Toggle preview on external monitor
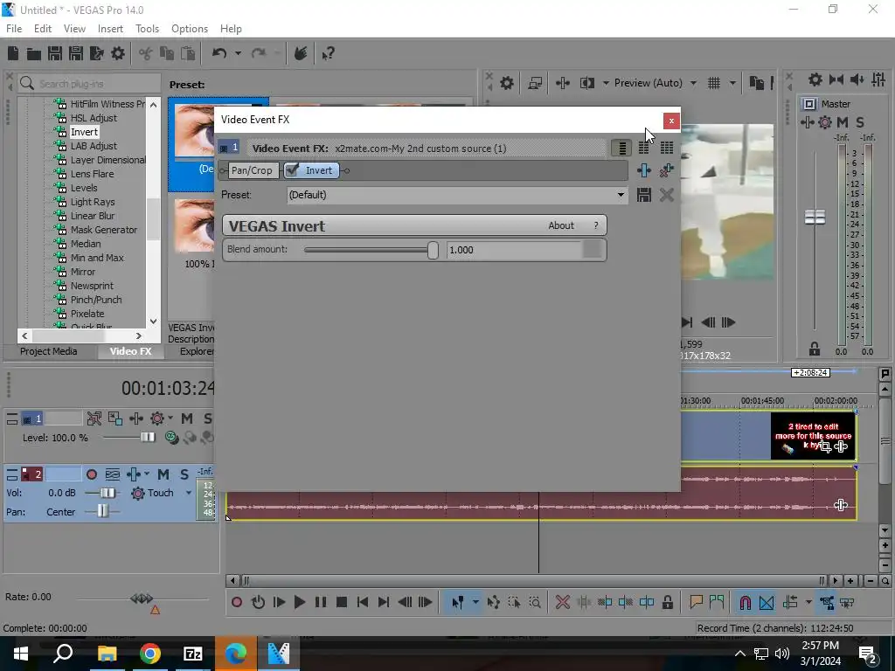Image resolution: width=895 pixels, height=671 pixels. point(535,83)
